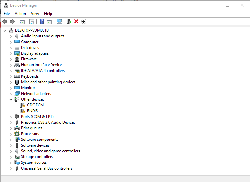The height and width of the screenshot is (182, 250).
Task: Expand the Display adapters node
Action: [11, 53]
